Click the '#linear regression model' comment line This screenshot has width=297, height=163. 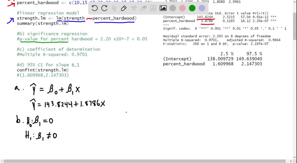click(48, 13)
